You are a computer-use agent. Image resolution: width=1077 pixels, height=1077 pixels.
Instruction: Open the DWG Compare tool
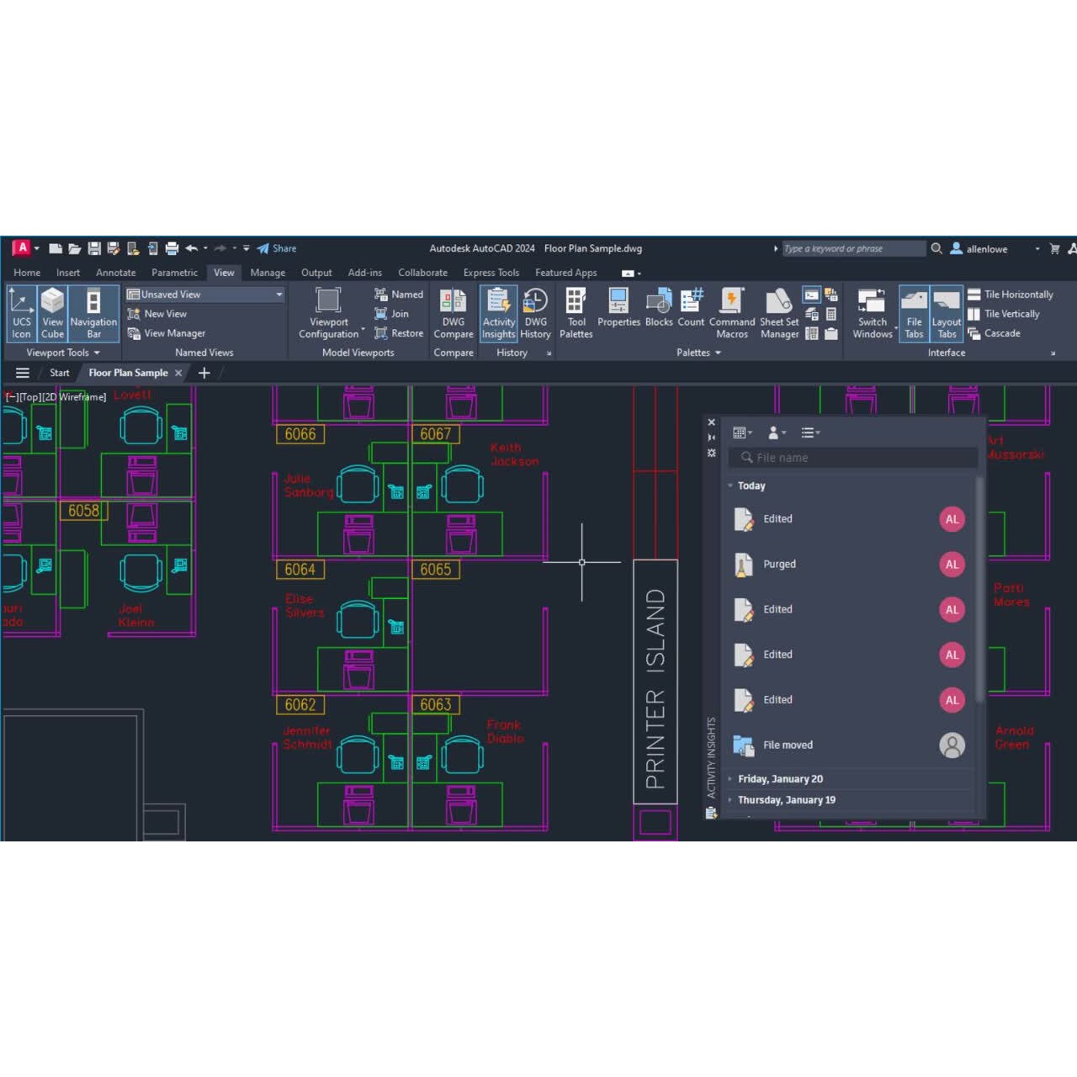click(x=453, y=313)
